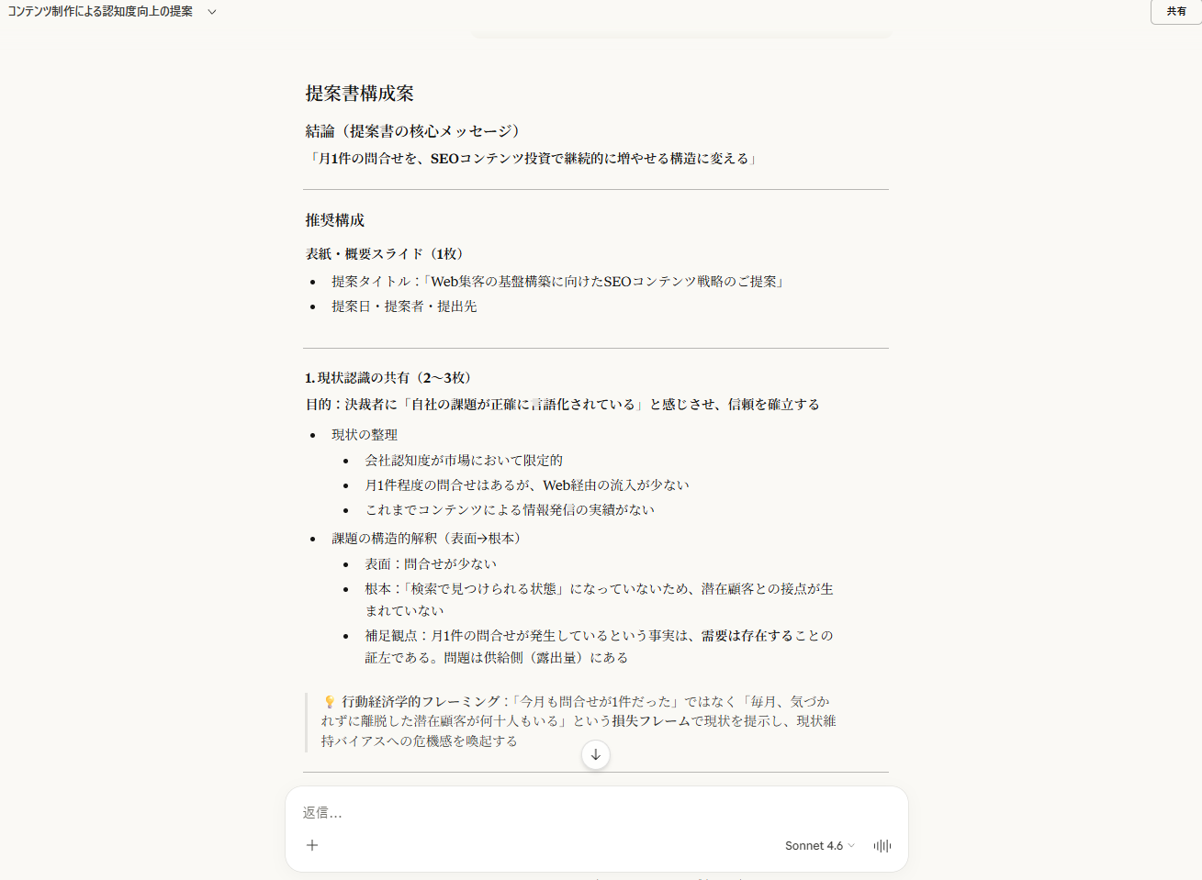
Task: Click the bullet beside 課題の構造的解釈
Action: tap(310, 539)
